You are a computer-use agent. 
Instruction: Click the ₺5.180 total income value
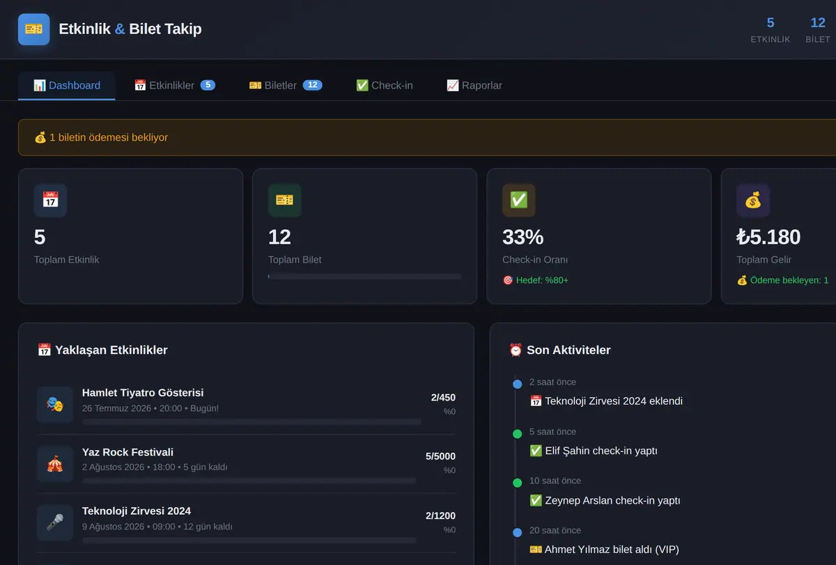[768, 237]
